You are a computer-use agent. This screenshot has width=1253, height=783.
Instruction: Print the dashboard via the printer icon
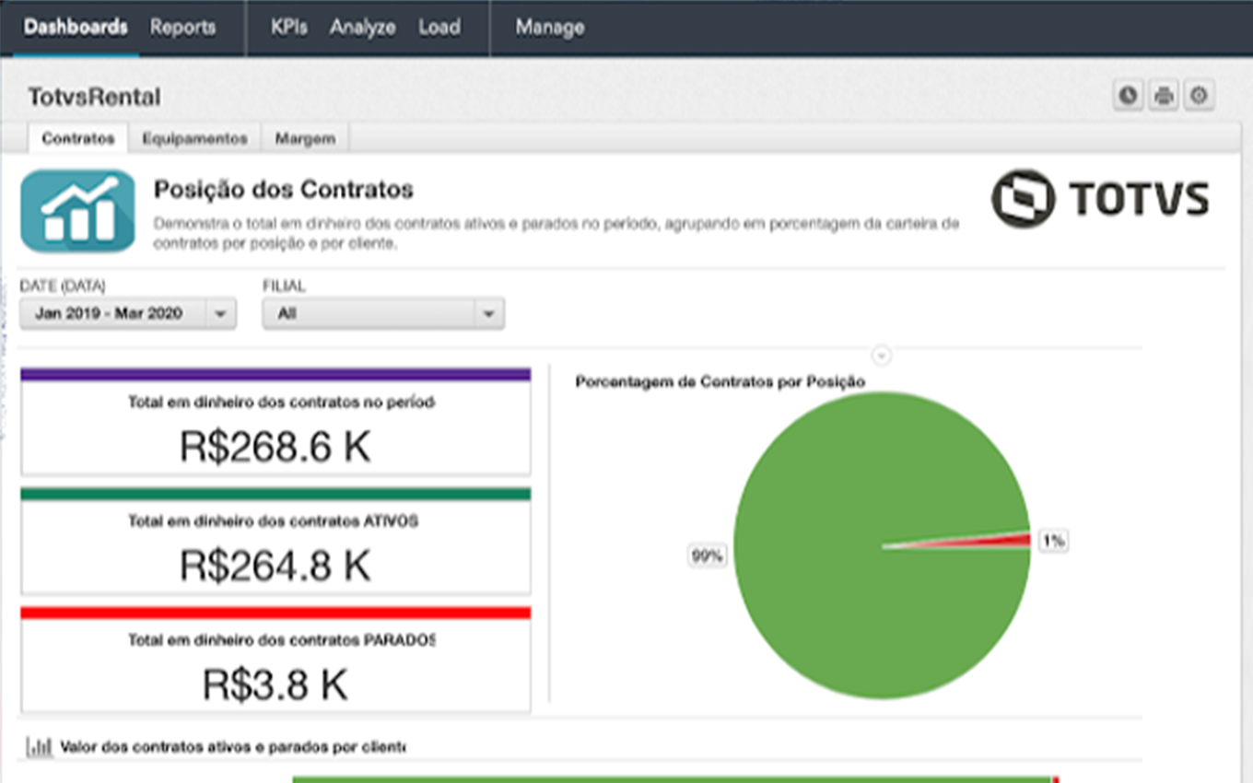[1164, 95]
